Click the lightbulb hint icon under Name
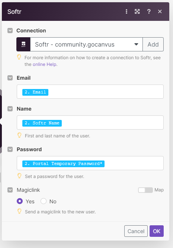Image resolution: width=173 pixels, height=248 pixels. tap(19, 136)
